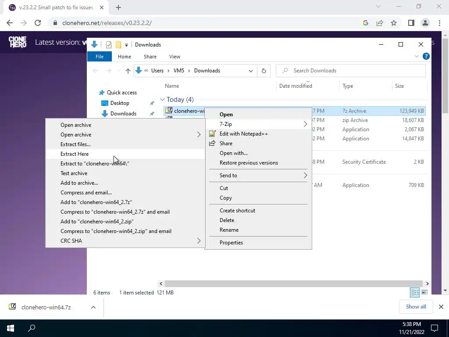
Task: Open the Explorer File tab
Action: point(100,57)
